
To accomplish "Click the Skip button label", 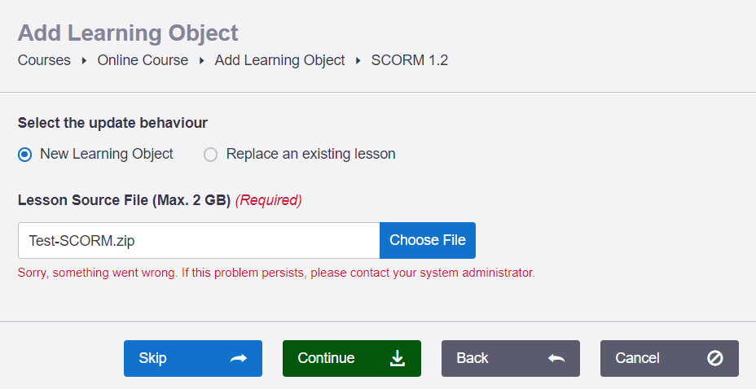I will [152, 358].
